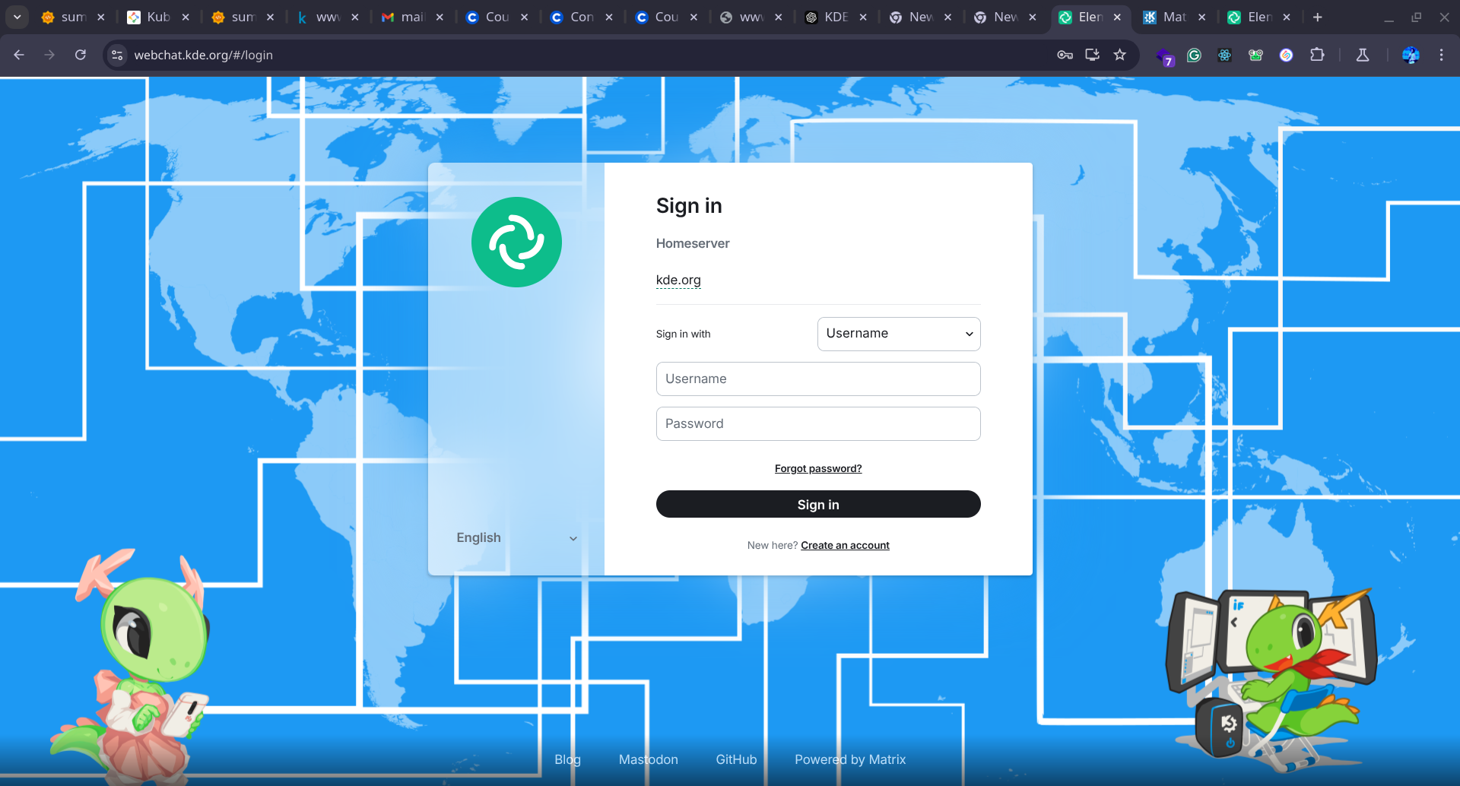Switch to the KDE tab
This screenshot has width=1460, height=786.
click(x=834, y=17)
